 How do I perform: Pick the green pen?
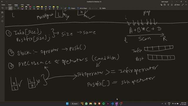(34, 8)
